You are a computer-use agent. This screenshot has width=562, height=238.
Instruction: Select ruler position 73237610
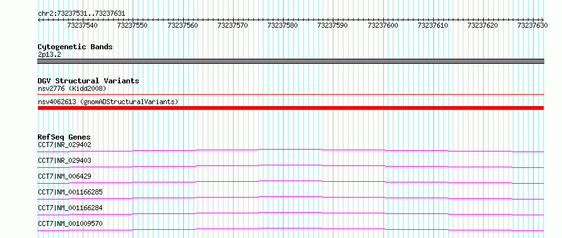point(433,26)
